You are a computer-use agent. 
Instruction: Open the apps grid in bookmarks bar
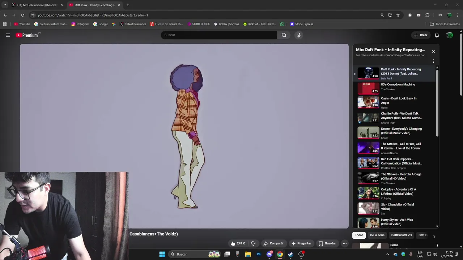pos(5,24)
